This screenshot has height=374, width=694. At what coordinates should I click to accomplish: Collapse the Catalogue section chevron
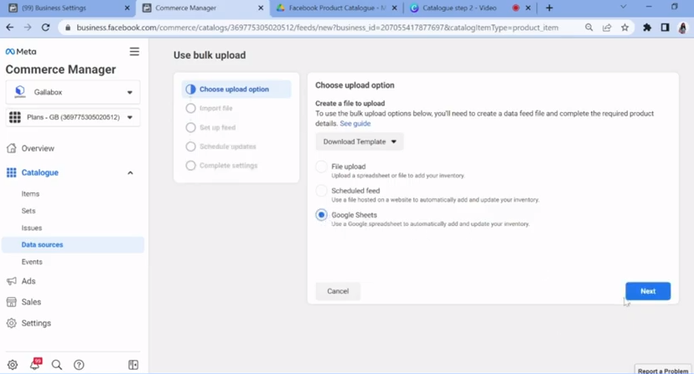[130, 173]
